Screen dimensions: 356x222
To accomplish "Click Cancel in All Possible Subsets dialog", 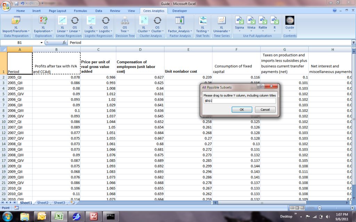I will [x=265, y=110].
